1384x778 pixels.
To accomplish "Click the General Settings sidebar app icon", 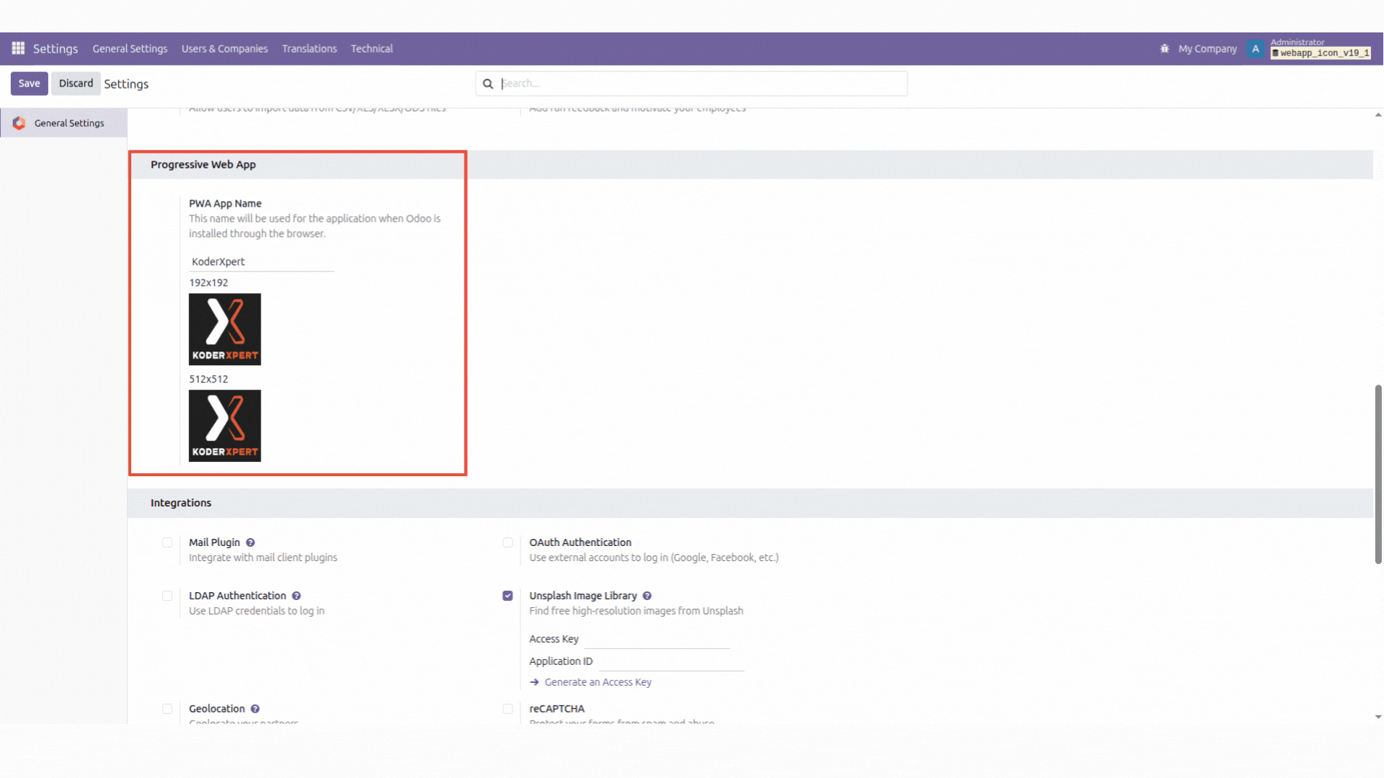I will (x=19, y=123).
